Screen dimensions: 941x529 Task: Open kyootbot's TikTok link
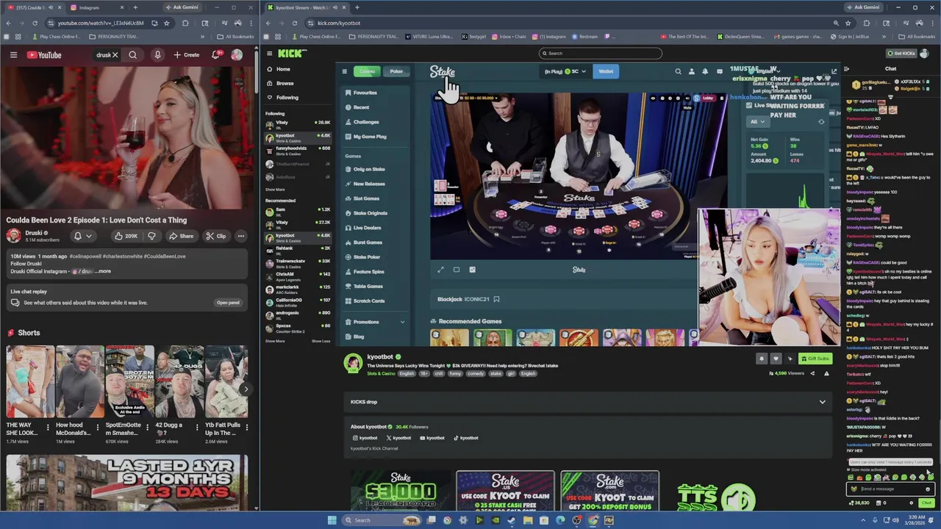(x=465, y=438)
